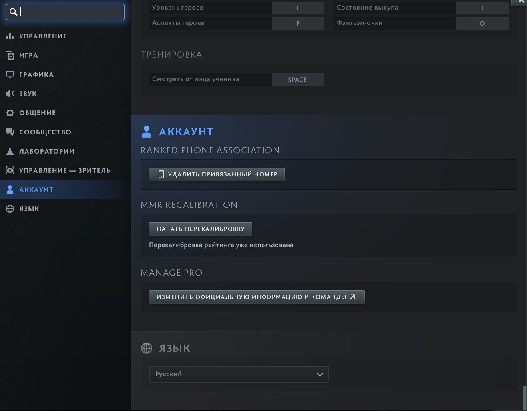The height and width of the screenshot is (411, 527).
Task: Change the Аспекты героев hotkey F
Action: click(x=298, y=23)
